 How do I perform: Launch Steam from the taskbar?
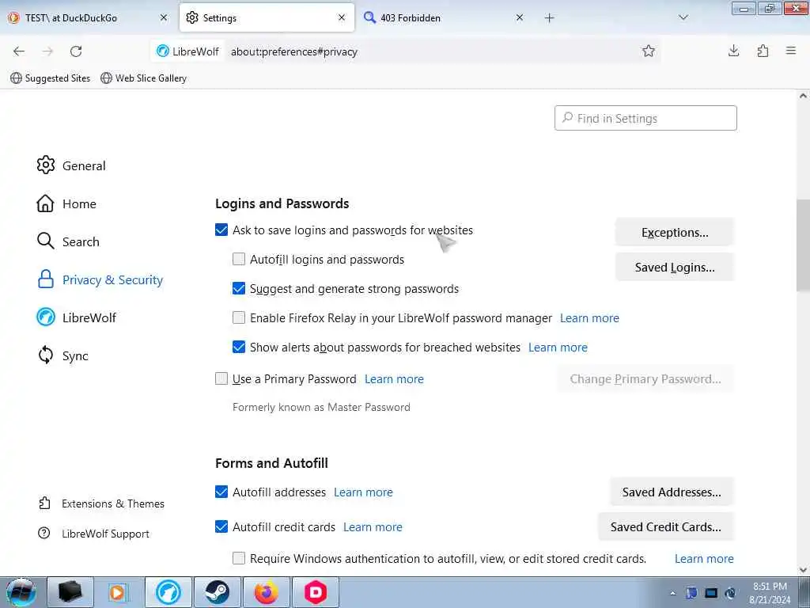pos(218,592)
